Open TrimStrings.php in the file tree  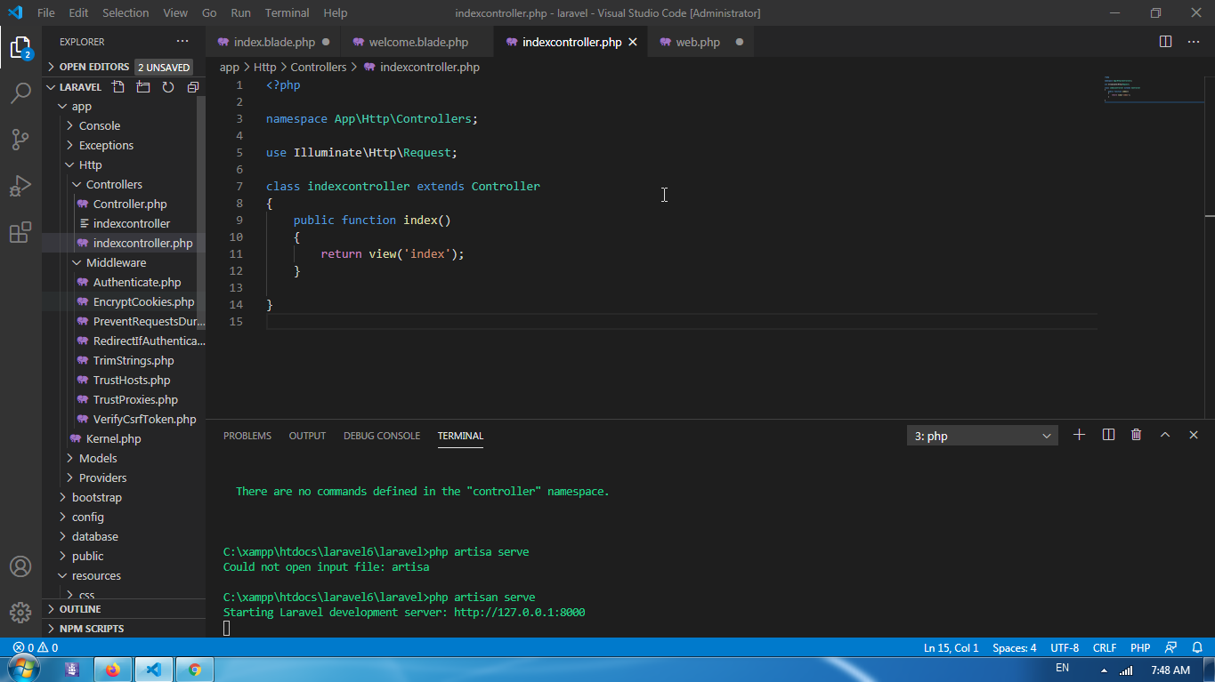[134, 360]
